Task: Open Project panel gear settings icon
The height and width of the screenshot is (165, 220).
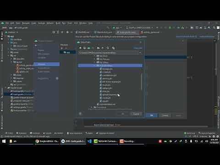Action: tap(67, 32)
